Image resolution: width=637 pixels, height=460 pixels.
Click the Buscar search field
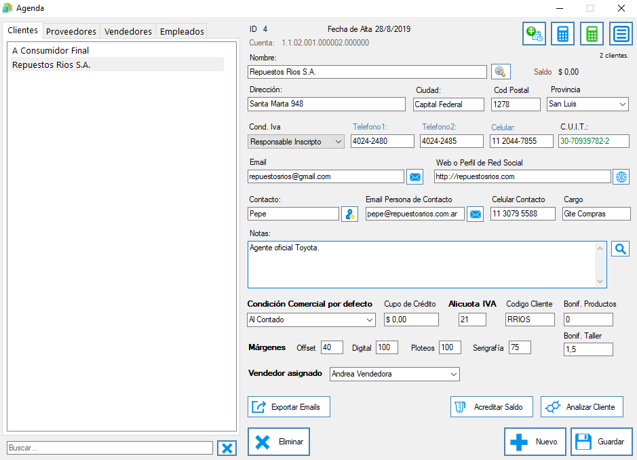[110, 448]
